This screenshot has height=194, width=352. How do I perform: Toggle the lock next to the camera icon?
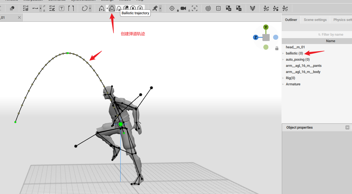[x=189, y=10]
